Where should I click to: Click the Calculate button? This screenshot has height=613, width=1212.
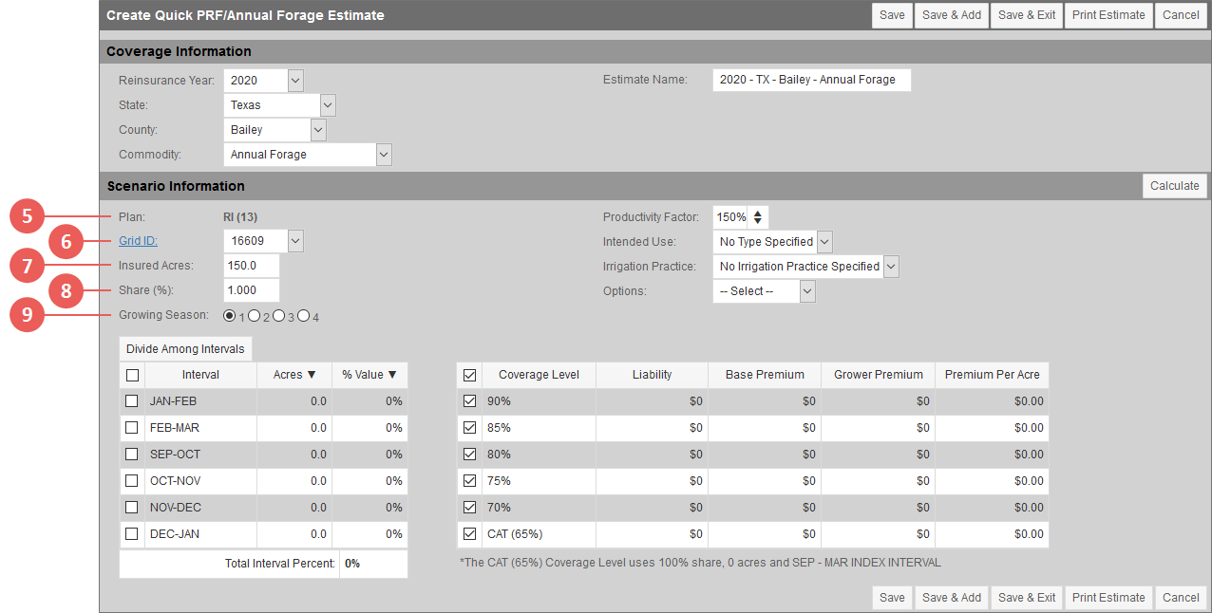click(1174, 186)
